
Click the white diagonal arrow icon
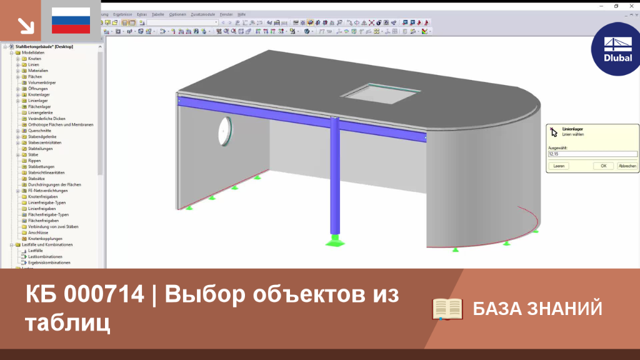(26, 26)
